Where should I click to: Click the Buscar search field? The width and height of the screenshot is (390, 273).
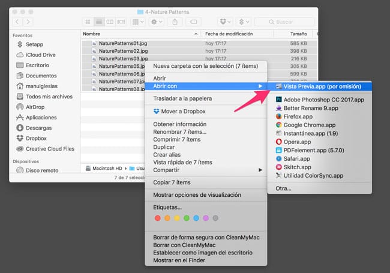click(x=289, y=22)
